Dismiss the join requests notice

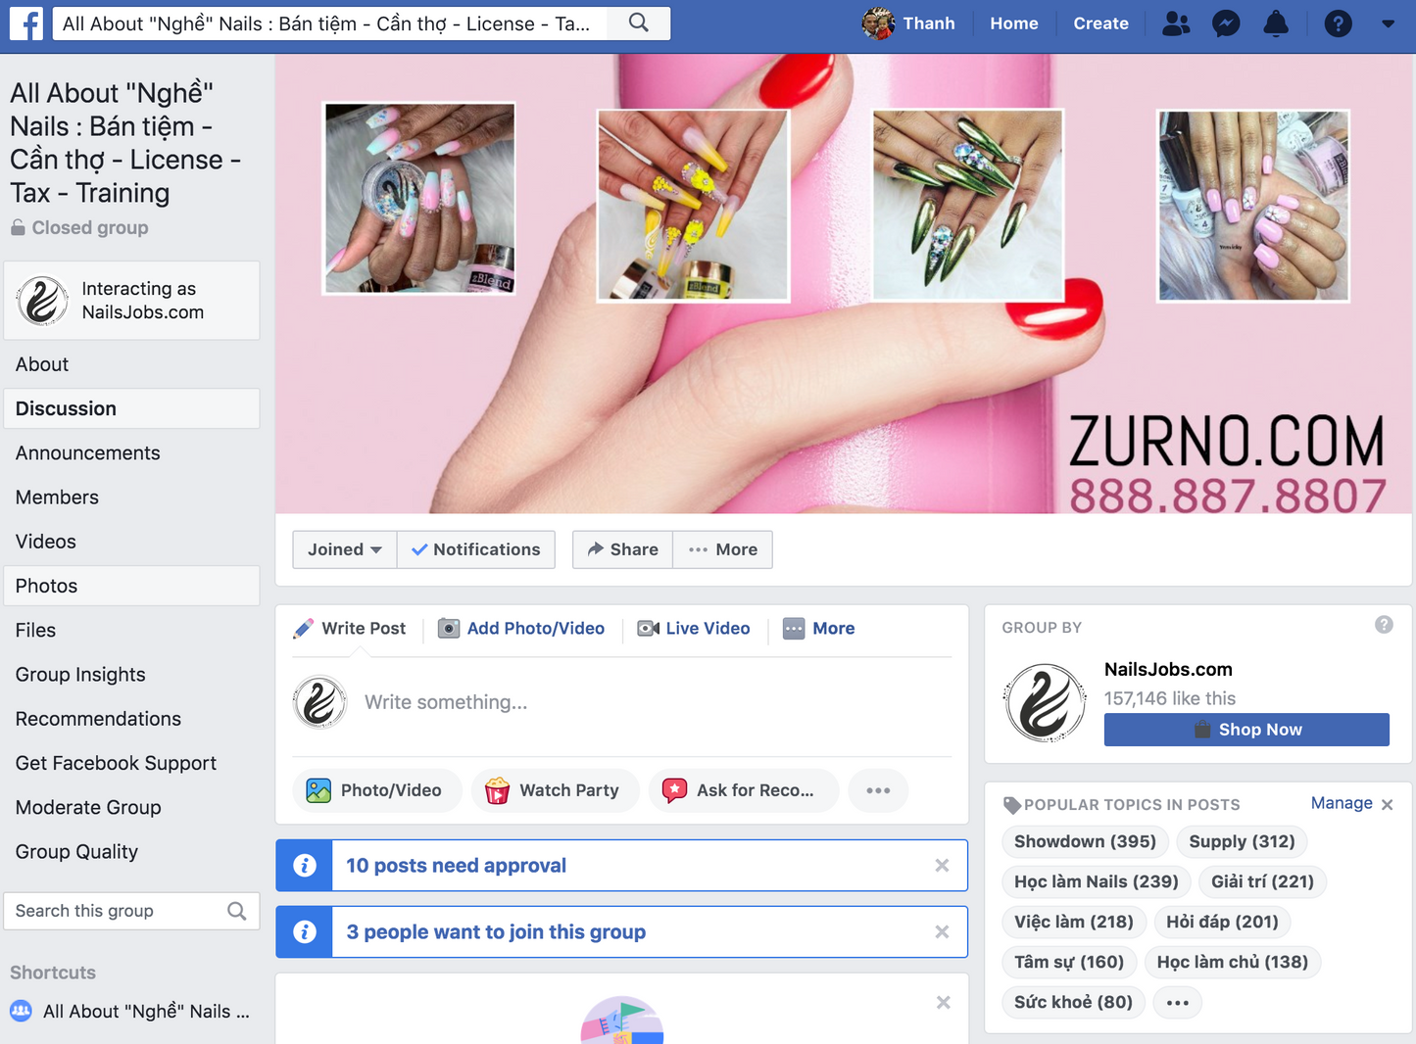click(x=942, y=932)
